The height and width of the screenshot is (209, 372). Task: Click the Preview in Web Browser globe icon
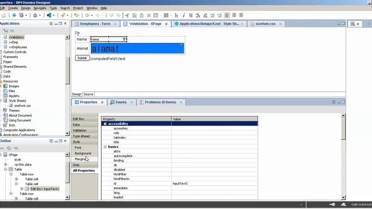14,16
